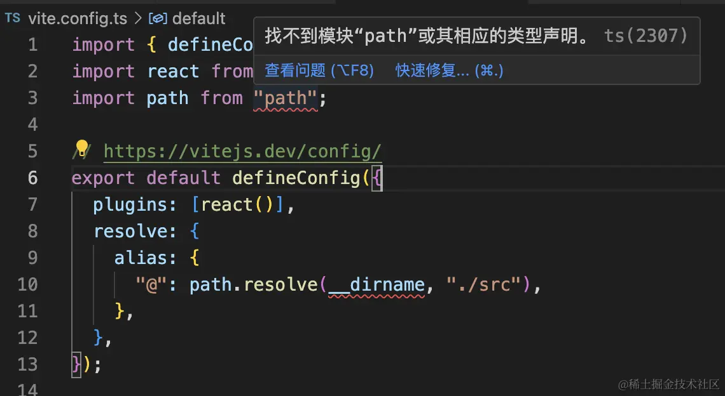Click line number 13 in gutter
Screen dimensions: 725x396
tap(27, 364)
